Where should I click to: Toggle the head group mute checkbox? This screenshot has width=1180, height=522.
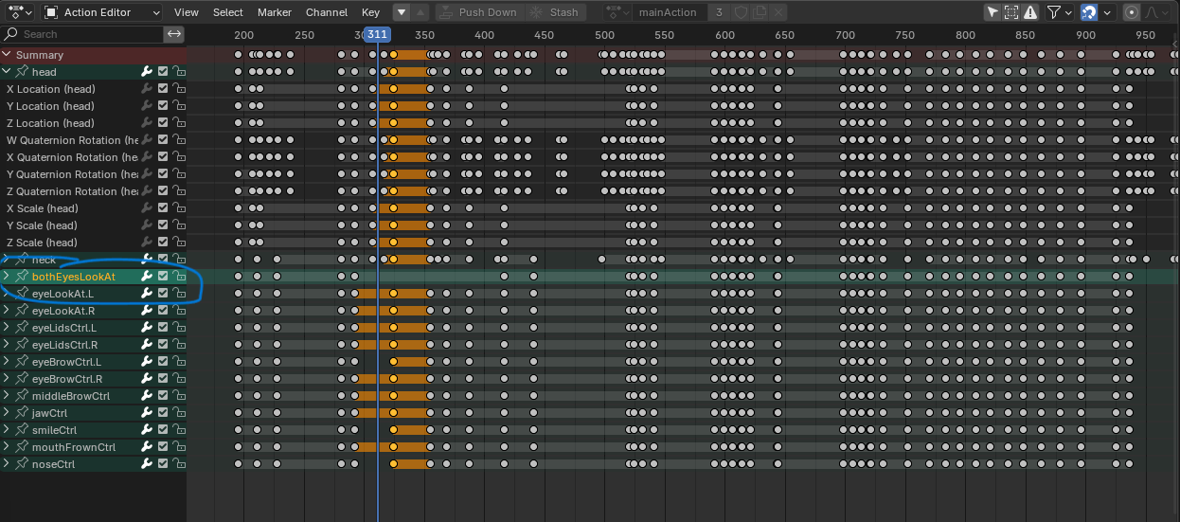click(163, 72)
